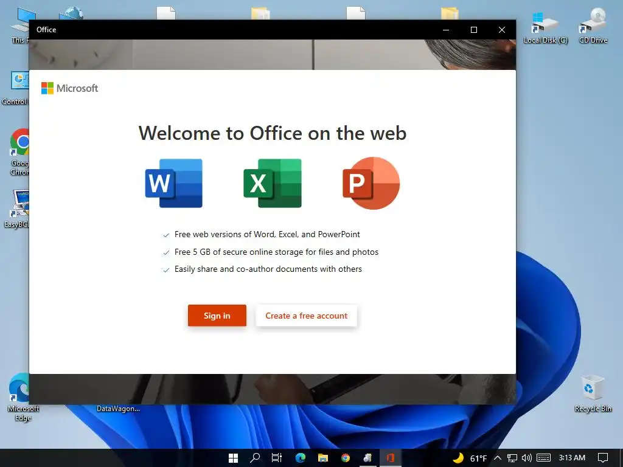This screenshot has width=623, height=467.
Task: Open the touch keyboard tray icon
Action: tap(543, 458)
